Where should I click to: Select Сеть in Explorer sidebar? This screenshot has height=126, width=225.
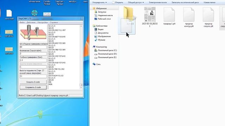[98, 64]
